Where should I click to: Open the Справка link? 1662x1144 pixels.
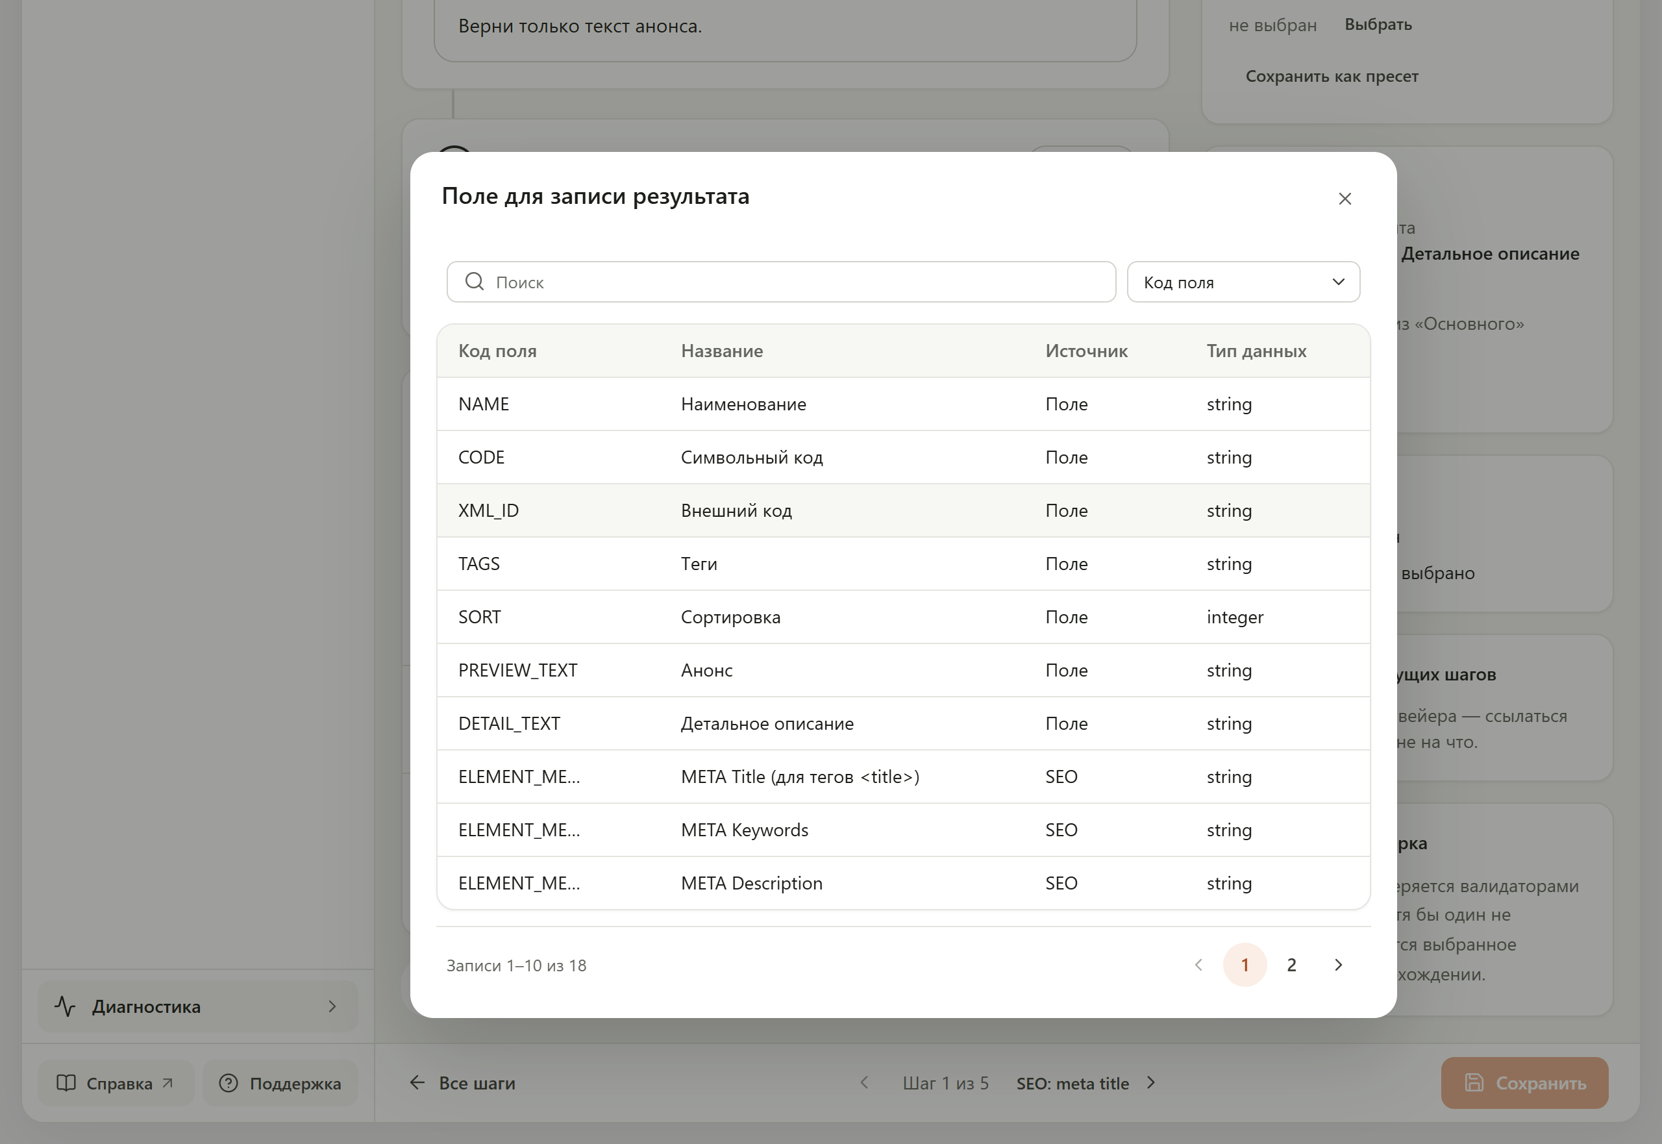pyautogui.click(x=116, y=1083)
